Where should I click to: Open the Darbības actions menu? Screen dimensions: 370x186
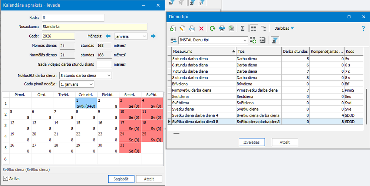pyautogui.click(x=284, y=28)
